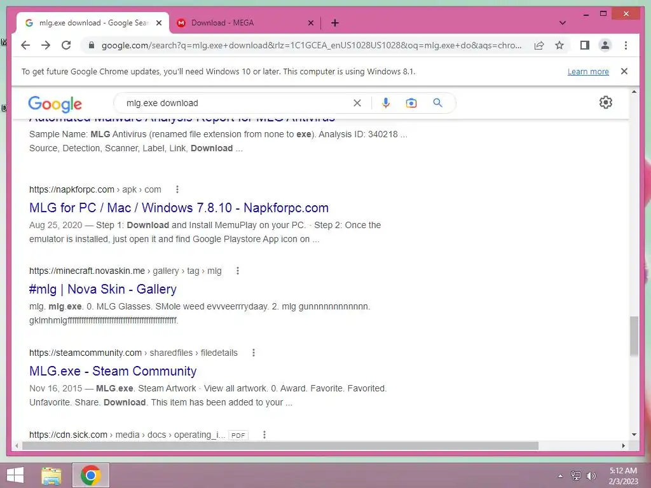
Task: Click the PDF label on cdn.sick.com result
Action: (x=238, y=435)
